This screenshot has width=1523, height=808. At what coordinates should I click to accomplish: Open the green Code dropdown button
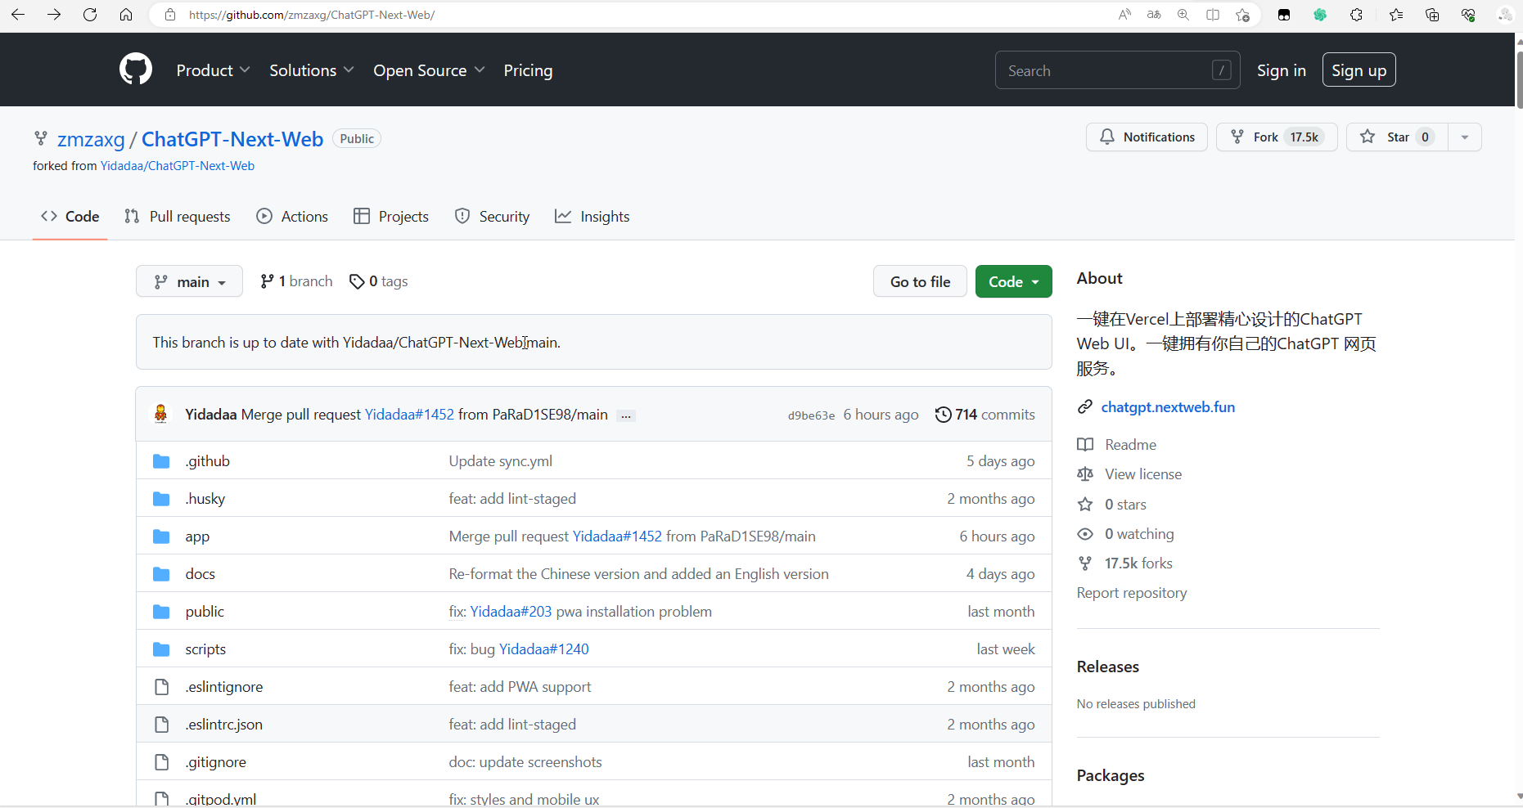(x=1013, y=281)
